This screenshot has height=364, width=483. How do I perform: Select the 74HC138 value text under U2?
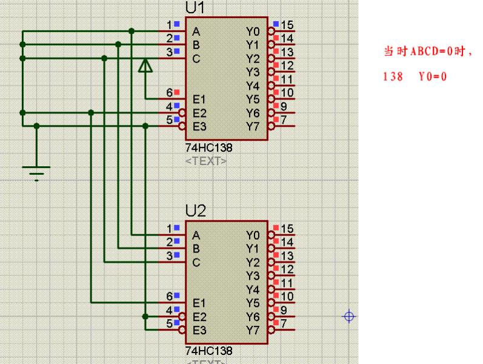pyautogui.click(x=208, y=351)
